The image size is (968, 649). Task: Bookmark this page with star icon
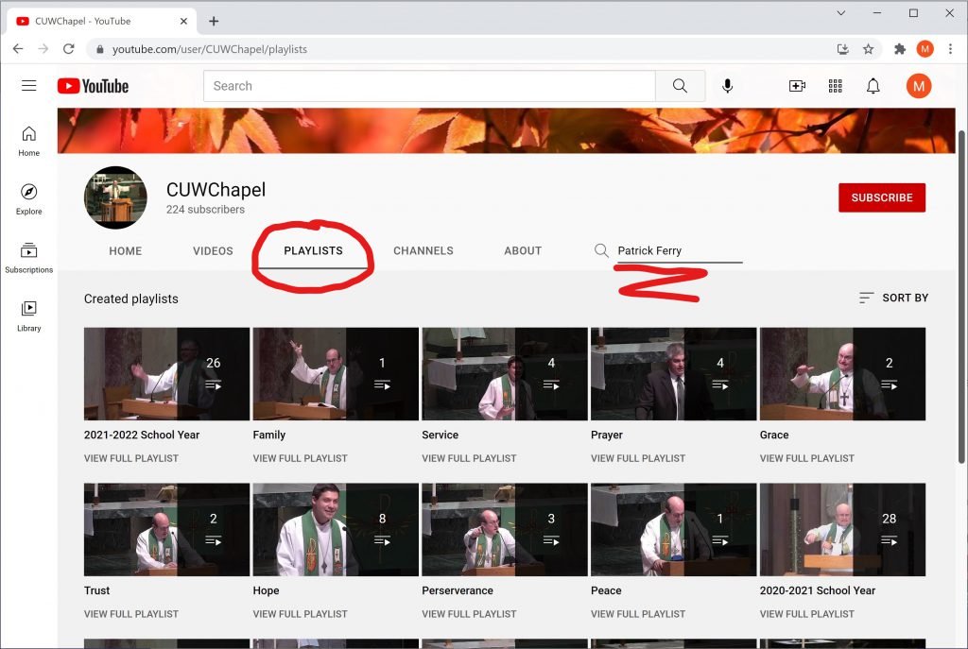tap(868, 49)
